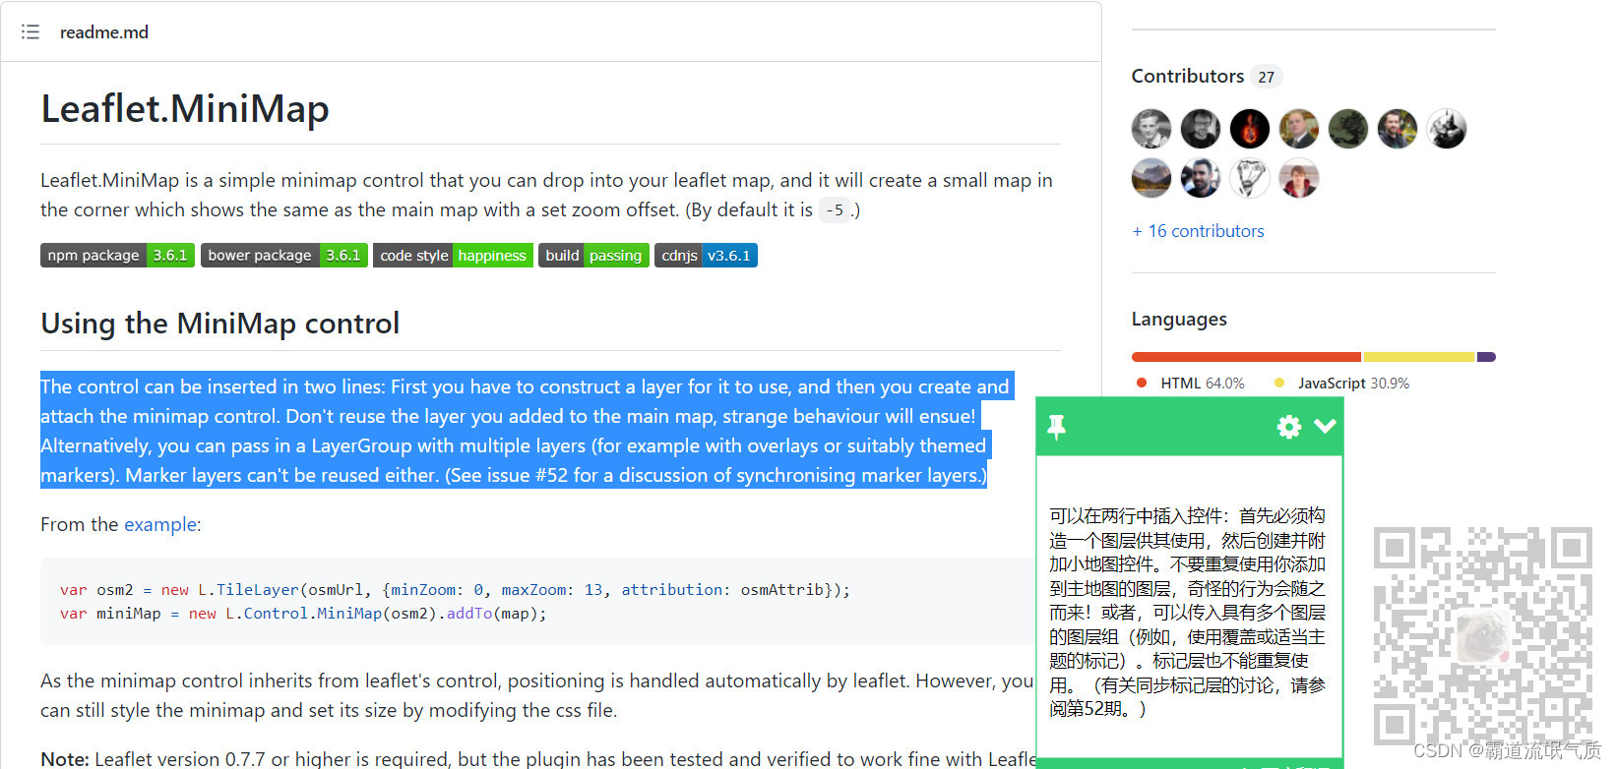Image resolution: width=1617 pixels, height=769 pixels.
Task: Click the cdnjs v3.6.1 badge
Action: (x=706, y=256)
